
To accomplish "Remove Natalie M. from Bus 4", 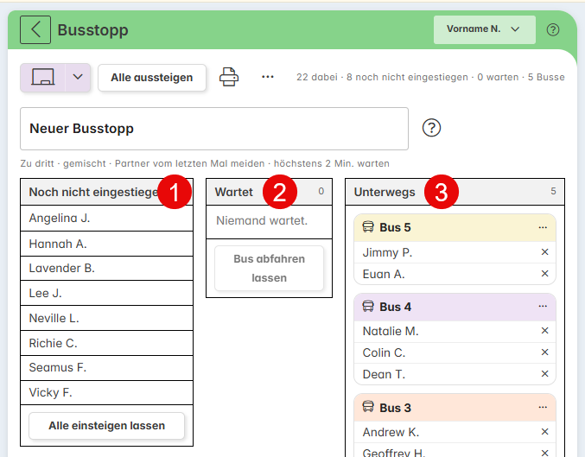I will click(x=544, y=331).
